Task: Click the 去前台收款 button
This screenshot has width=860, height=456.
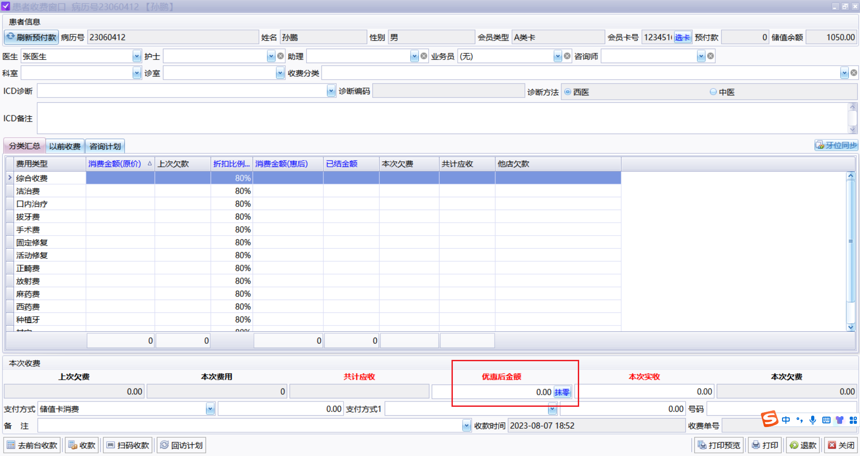Action: 32,445
